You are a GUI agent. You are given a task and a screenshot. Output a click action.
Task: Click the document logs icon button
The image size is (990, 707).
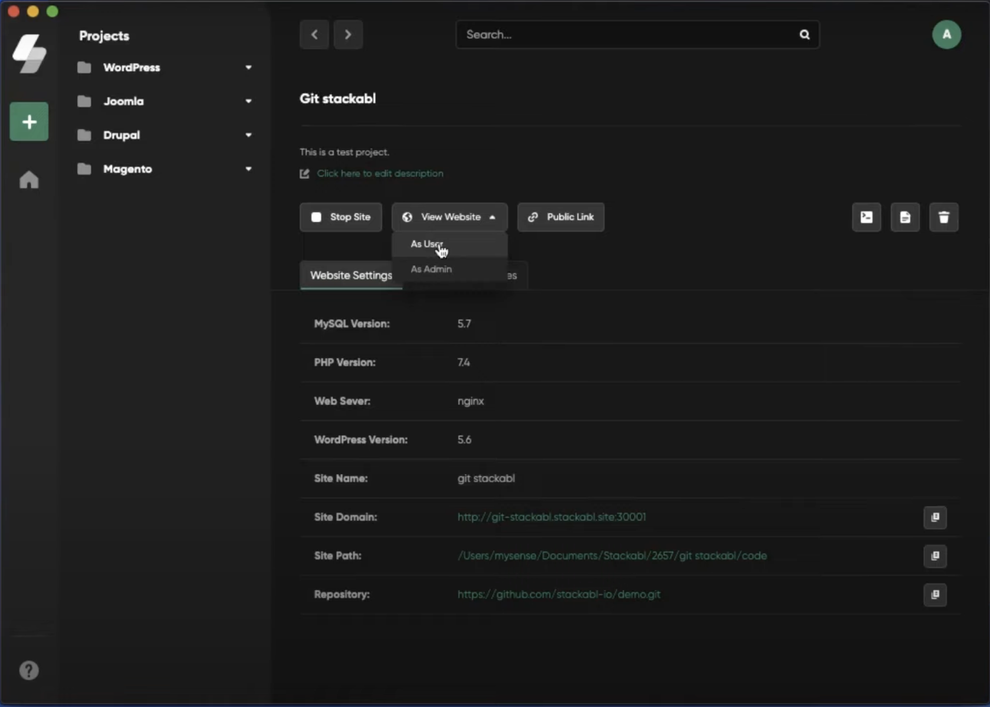905,217
